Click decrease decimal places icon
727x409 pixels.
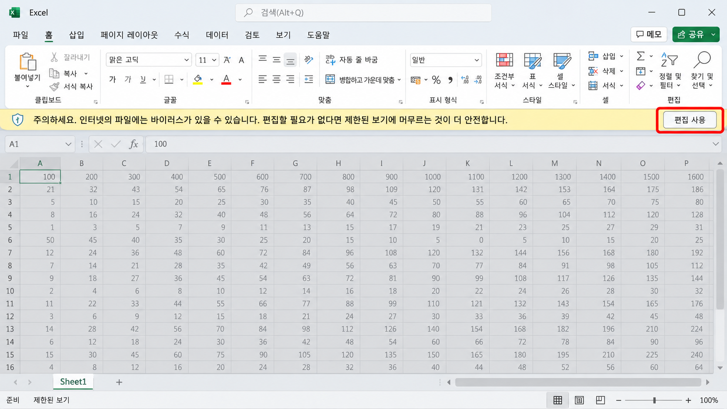478,80
